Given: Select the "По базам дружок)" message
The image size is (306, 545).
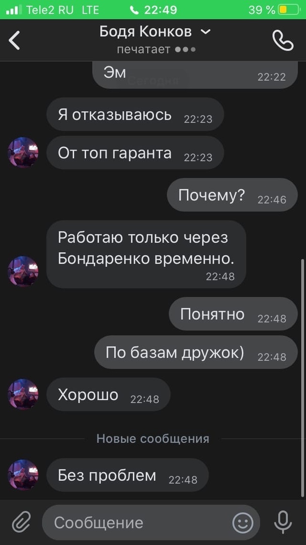Looking at the screenshot, I should point(196,352).
